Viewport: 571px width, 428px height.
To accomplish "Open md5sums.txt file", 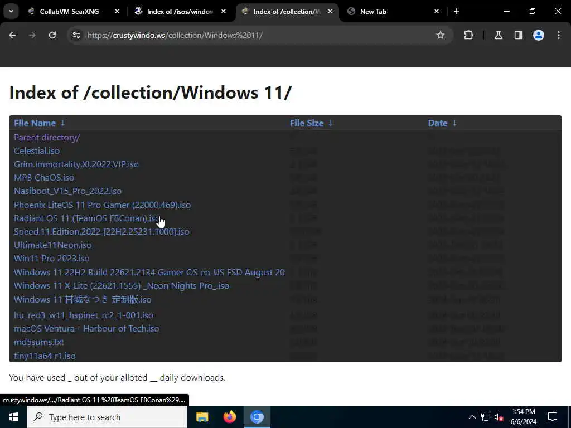I will [x=39, y=342].
